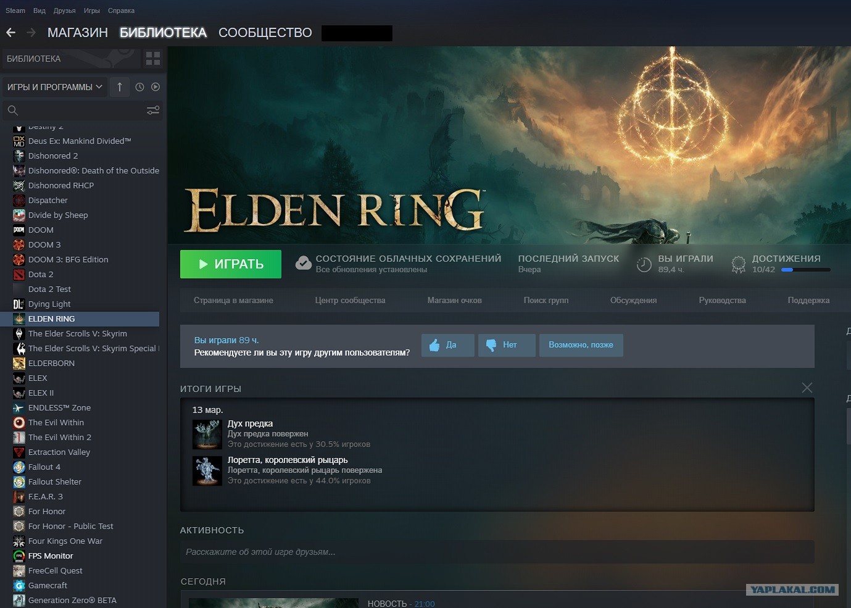
Task: Show recent games clock icon
Action: [x=139, y=87]
